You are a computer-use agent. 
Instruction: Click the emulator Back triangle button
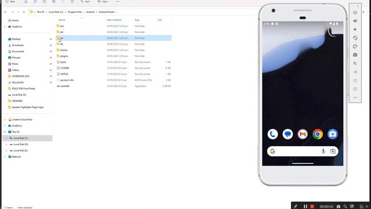pos(355,72)
